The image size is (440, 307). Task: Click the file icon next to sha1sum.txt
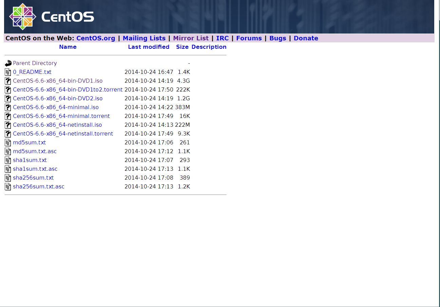pos(8,160)
